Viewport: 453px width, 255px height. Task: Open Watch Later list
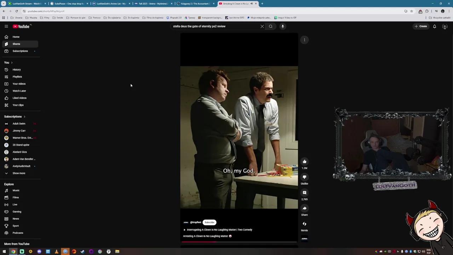(x=20, y=91)
